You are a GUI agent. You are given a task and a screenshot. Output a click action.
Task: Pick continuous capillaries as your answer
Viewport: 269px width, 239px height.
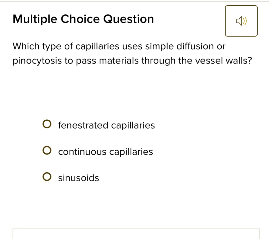tap(106, 152)
